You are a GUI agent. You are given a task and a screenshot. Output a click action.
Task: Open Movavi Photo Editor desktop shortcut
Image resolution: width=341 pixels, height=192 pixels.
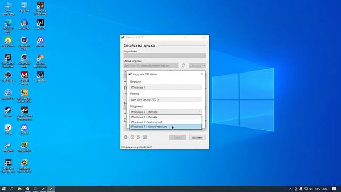coord(40,60)
